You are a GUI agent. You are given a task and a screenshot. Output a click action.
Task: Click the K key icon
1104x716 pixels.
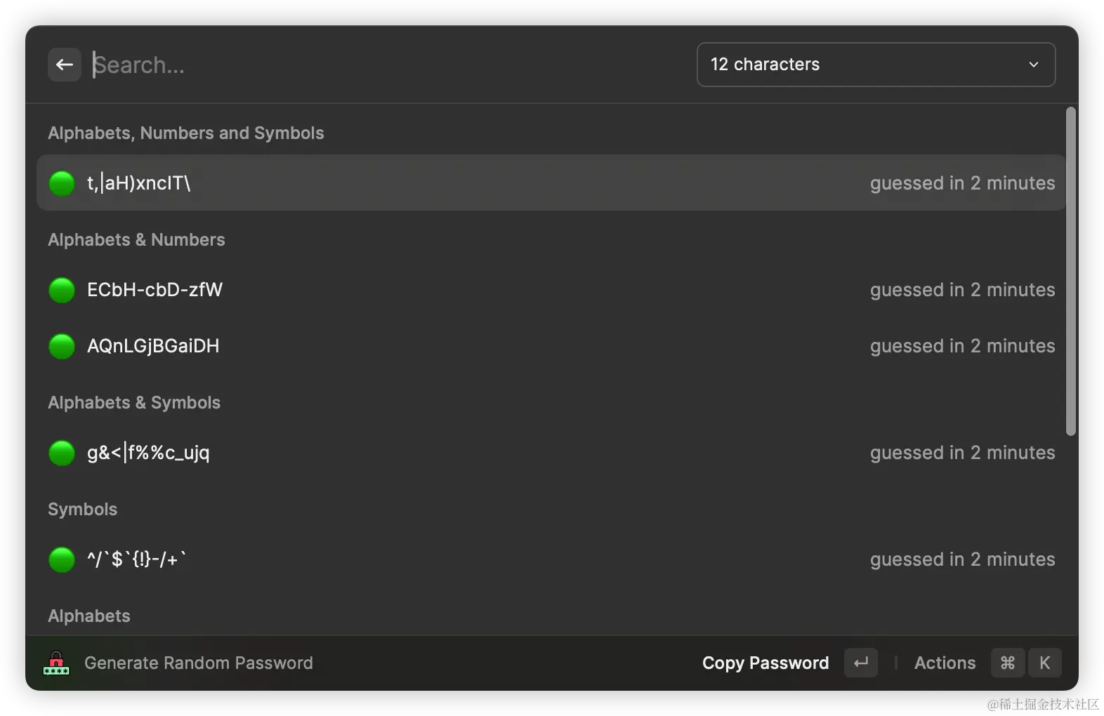(x=1044, y=663)
